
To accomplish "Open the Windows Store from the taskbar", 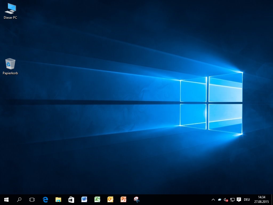I will click(x=71, y=200).
